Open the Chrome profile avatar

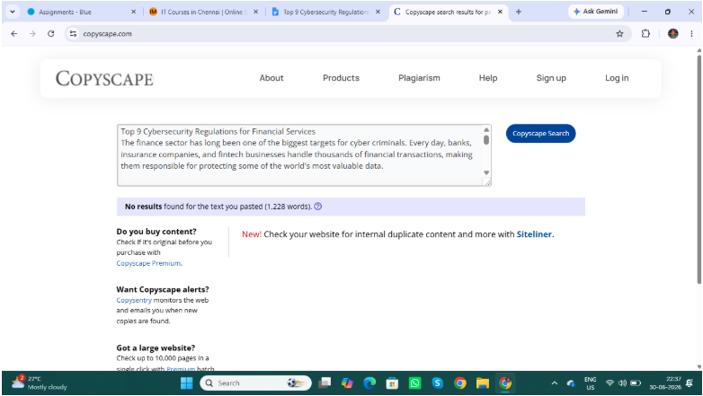(673, 33)
